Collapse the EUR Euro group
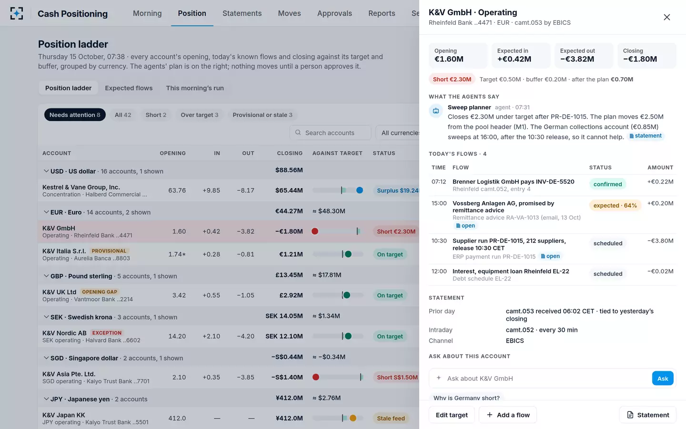686x429 pixels. (x=46, y=212)
